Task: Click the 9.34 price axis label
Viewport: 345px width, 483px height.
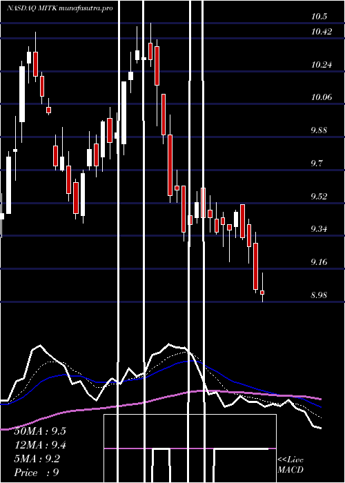Action: 319,229
